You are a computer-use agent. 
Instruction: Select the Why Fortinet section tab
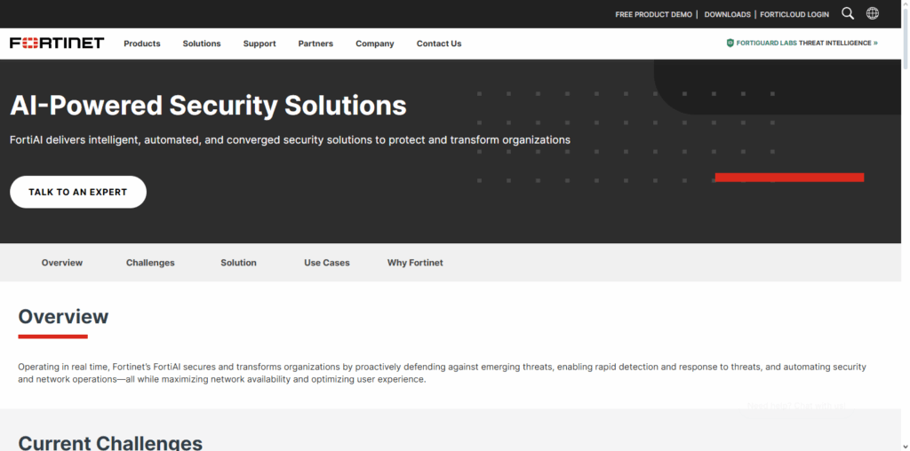pos(415,263)
